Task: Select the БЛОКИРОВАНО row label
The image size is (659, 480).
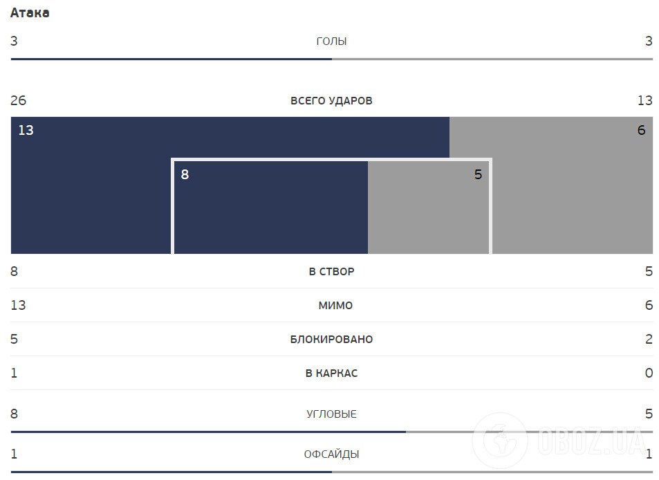Action: 331,340
